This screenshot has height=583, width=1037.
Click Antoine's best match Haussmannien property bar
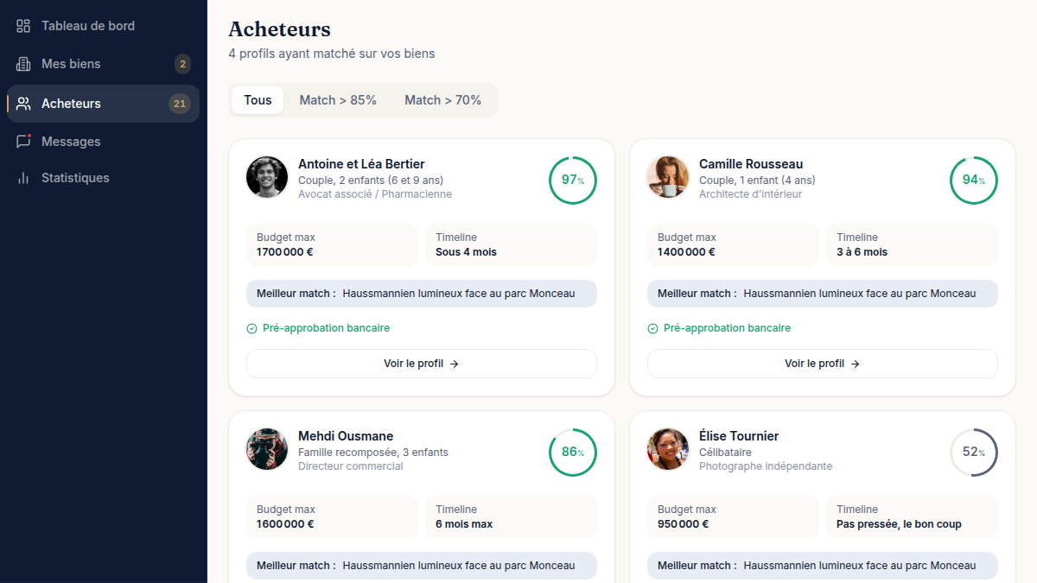click(x=422, y=294)
